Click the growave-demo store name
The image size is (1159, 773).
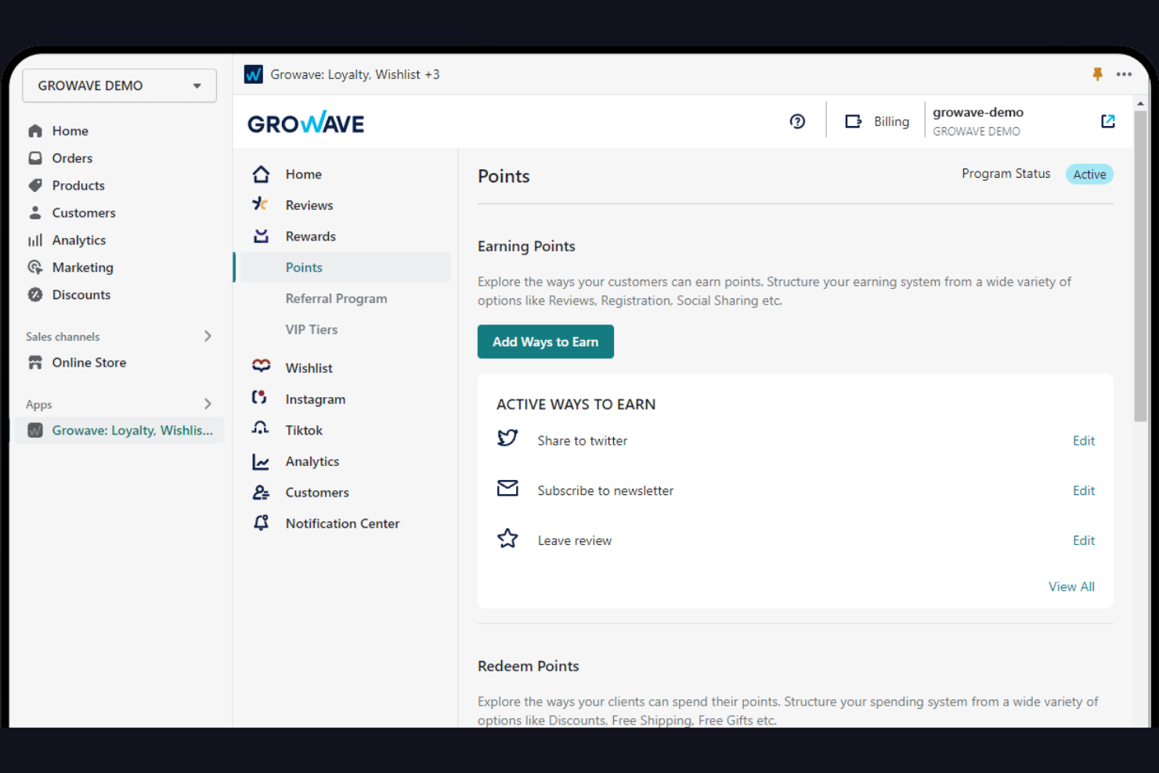pos(978,112)
